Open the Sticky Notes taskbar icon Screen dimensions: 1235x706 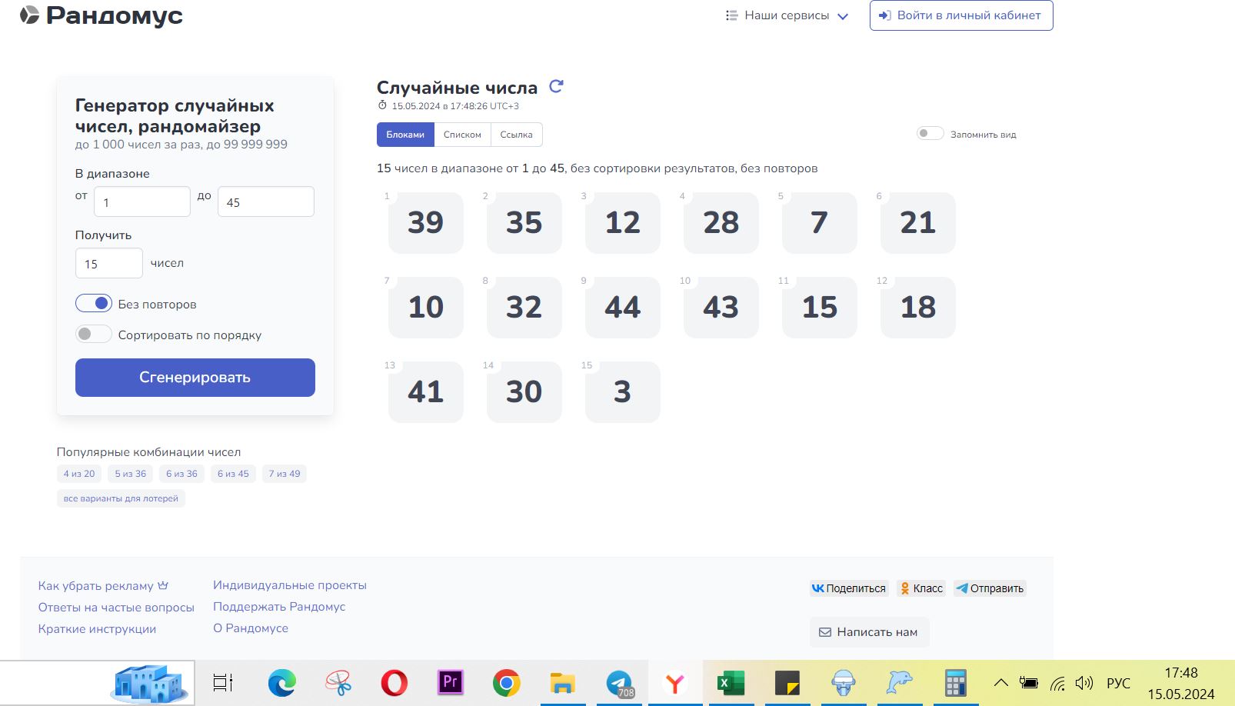click(x=787, y=682)
